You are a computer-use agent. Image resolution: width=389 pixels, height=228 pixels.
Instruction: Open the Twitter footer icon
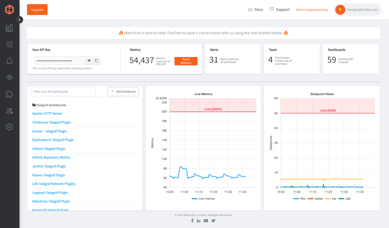pos(213,221)
